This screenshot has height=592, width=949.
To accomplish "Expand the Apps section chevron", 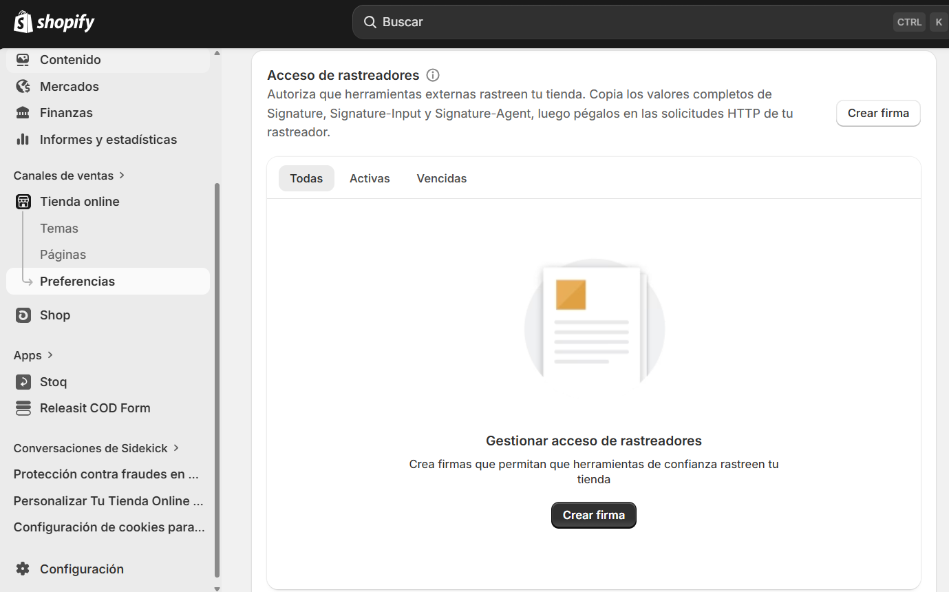I will click(50, 355).
